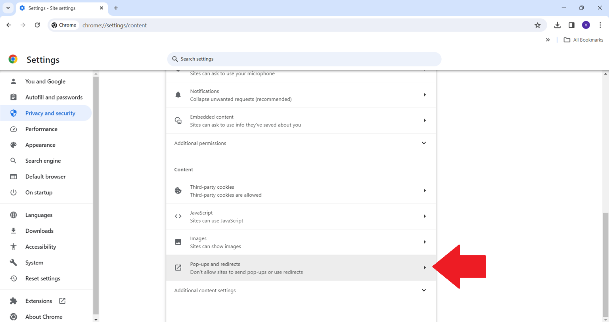Click the Downloads icon in toolbar

tap(557, 25)
